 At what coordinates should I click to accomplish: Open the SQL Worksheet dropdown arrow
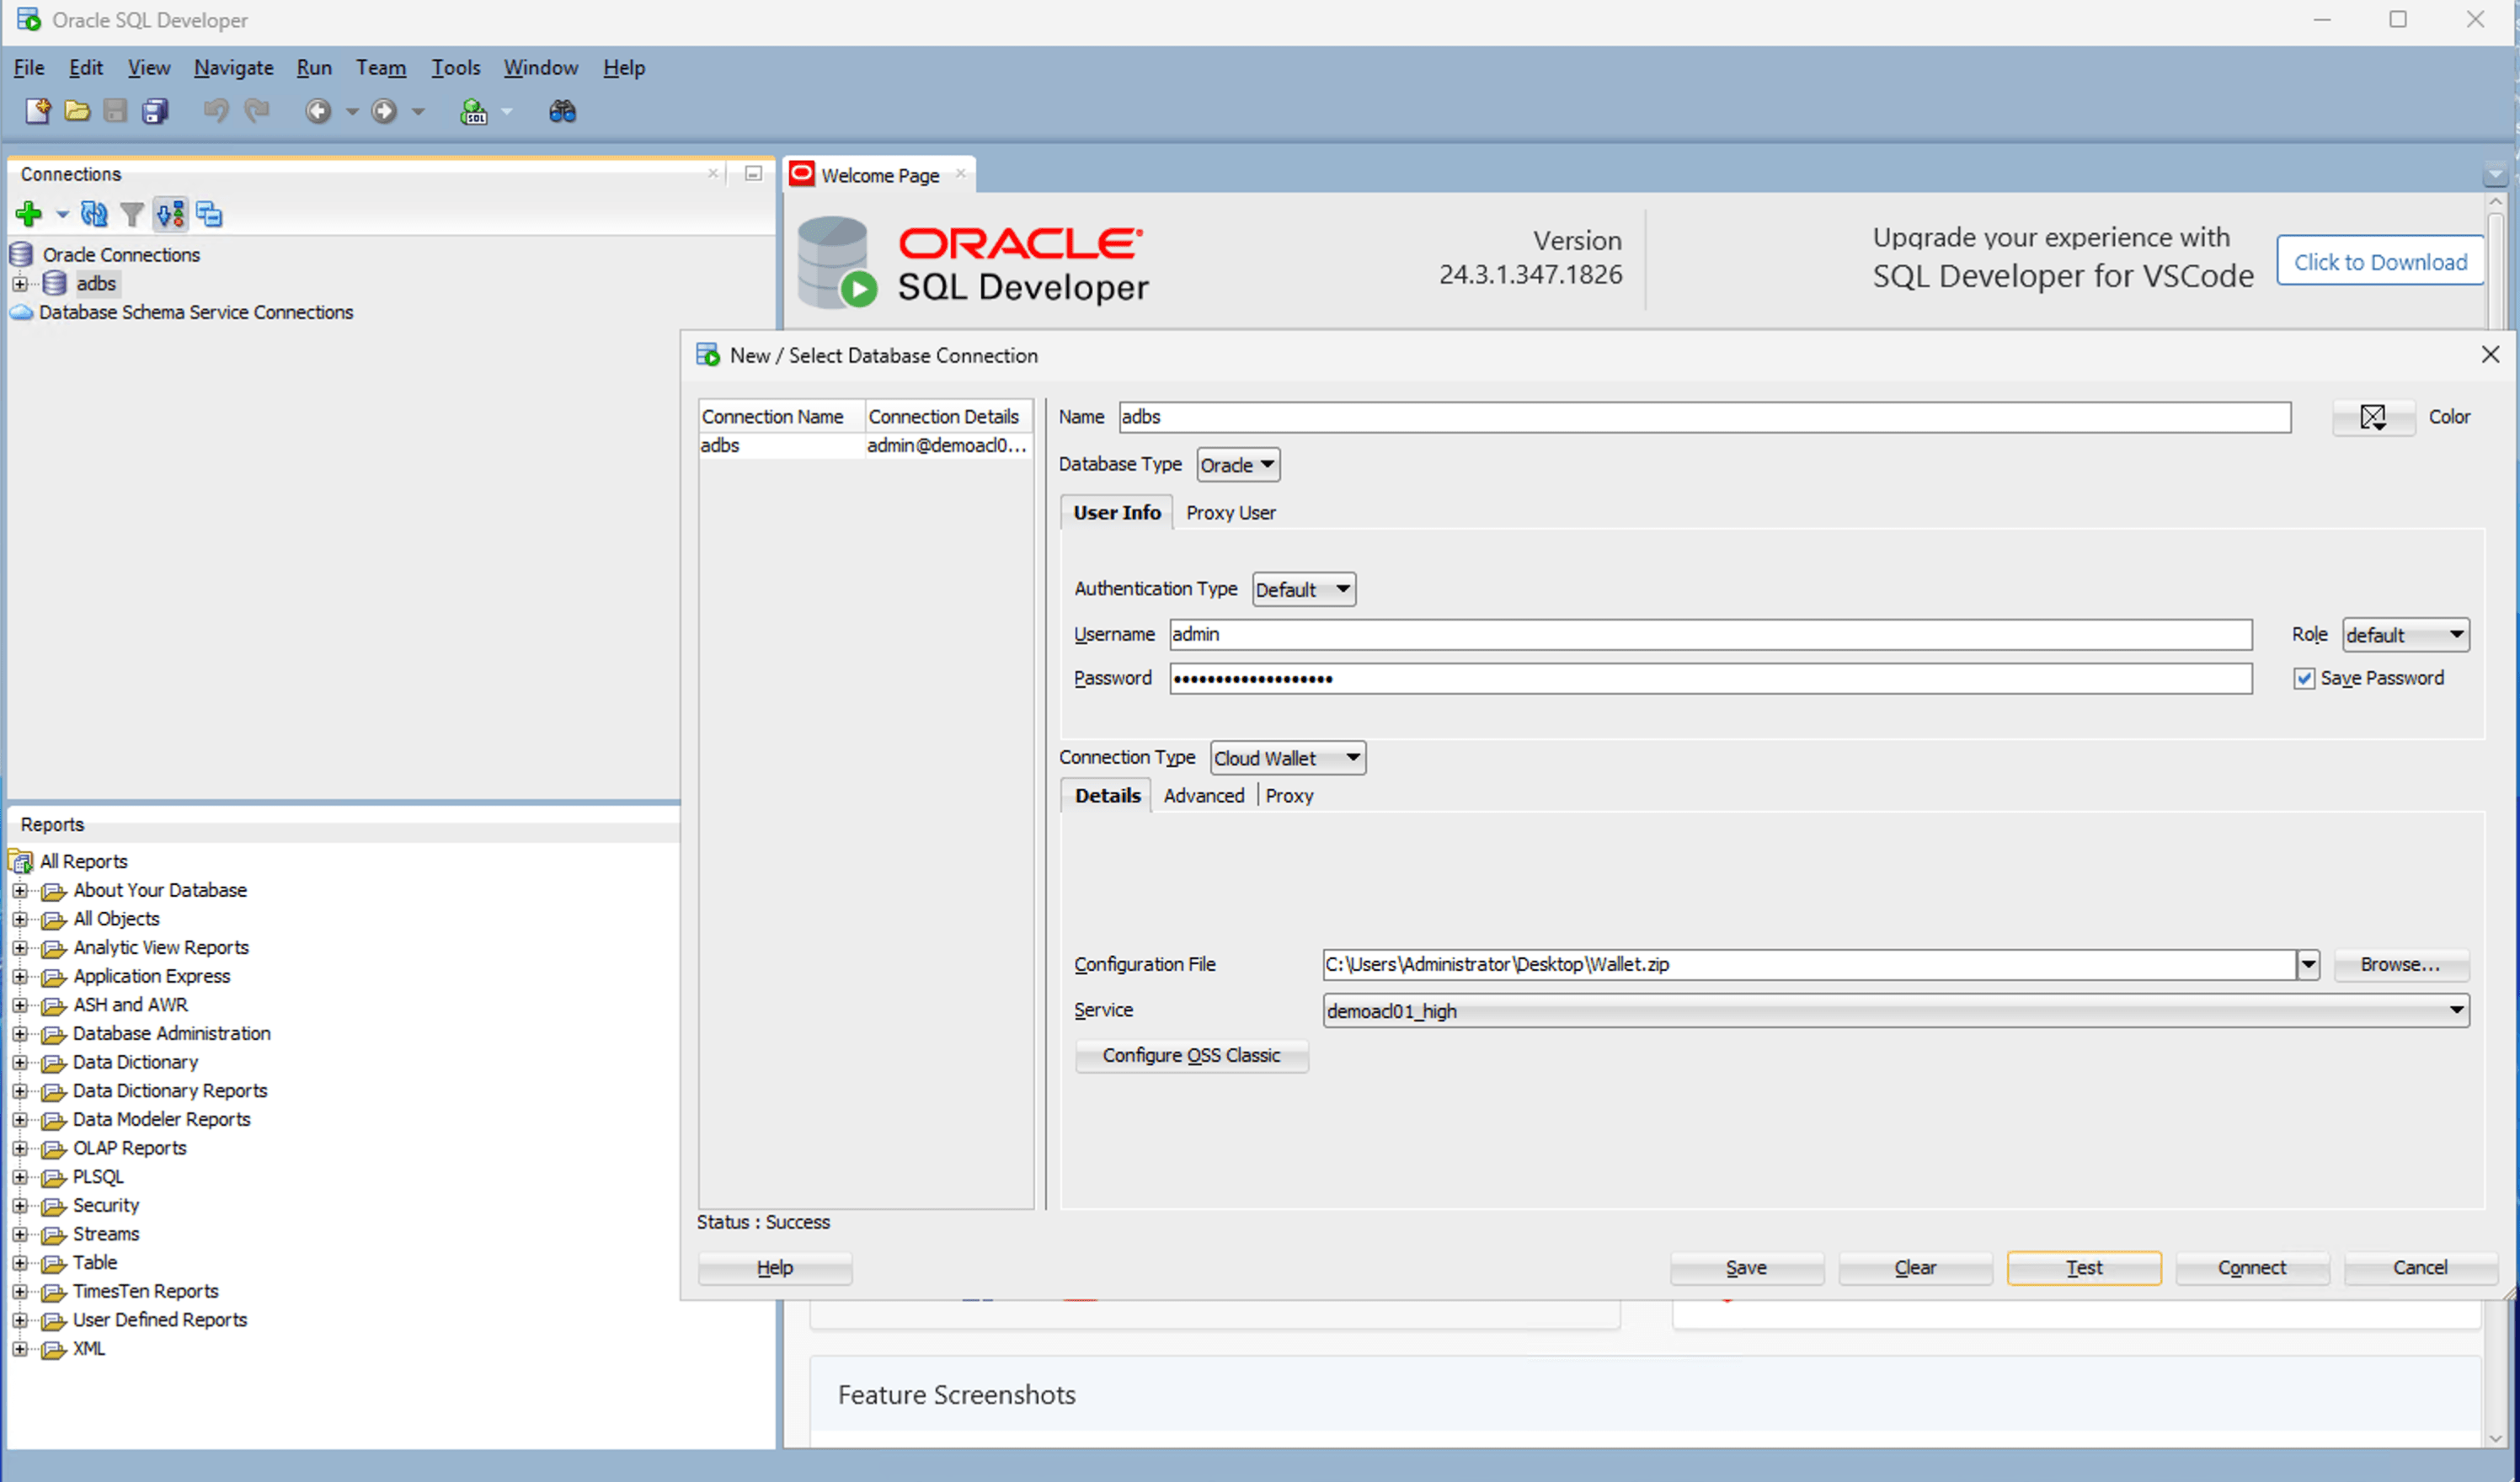(507, 111)
